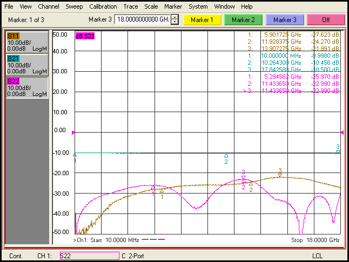Click the Cont. sweep status indicator
349x262 pixels.
click(x=16, y=256)
